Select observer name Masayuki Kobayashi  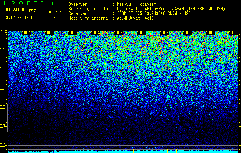(138, 4)
